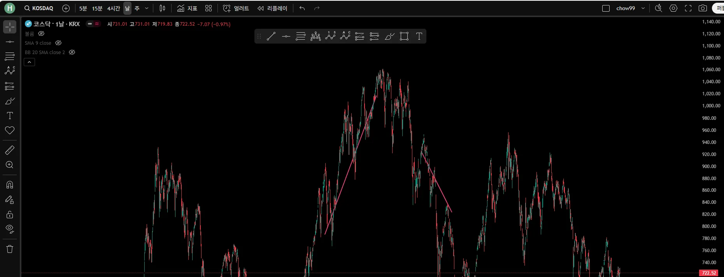Toggle the pink wave pill beside 코스닥 title
This screenshot has width=724, height=277.
pos(97,24)
